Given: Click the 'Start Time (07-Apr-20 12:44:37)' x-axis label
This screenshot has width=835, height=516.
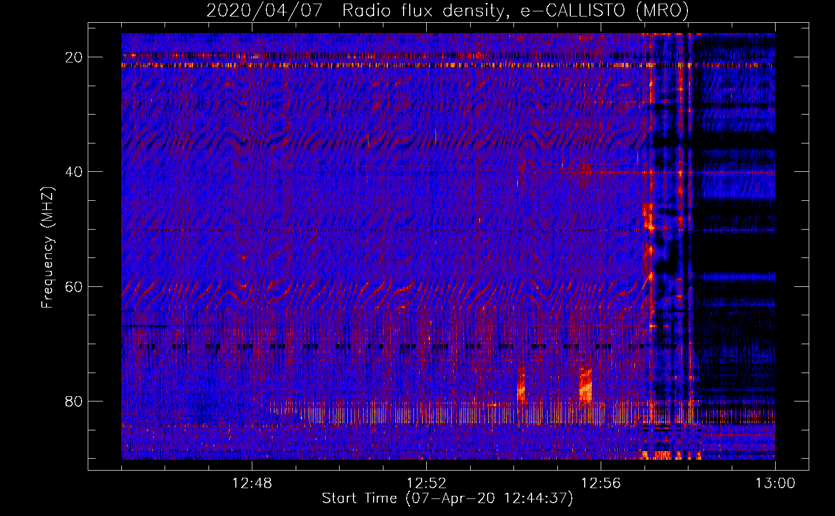Looking at the screenshot, I should (x=447, y=498).
